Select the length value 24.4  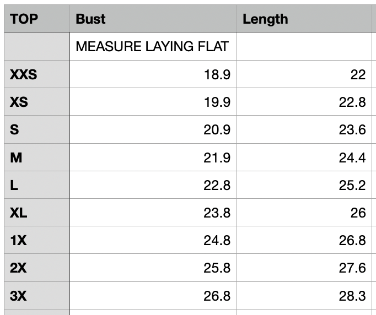pos(304,157)
